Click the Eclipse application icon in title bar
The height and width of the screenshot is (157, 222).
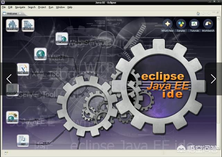click(x=3, y=2)
